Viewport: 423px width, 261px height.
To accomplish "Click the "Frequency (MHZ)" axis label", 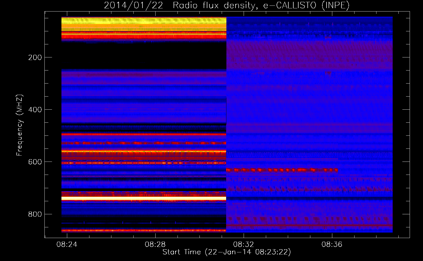I will point(20,125).
